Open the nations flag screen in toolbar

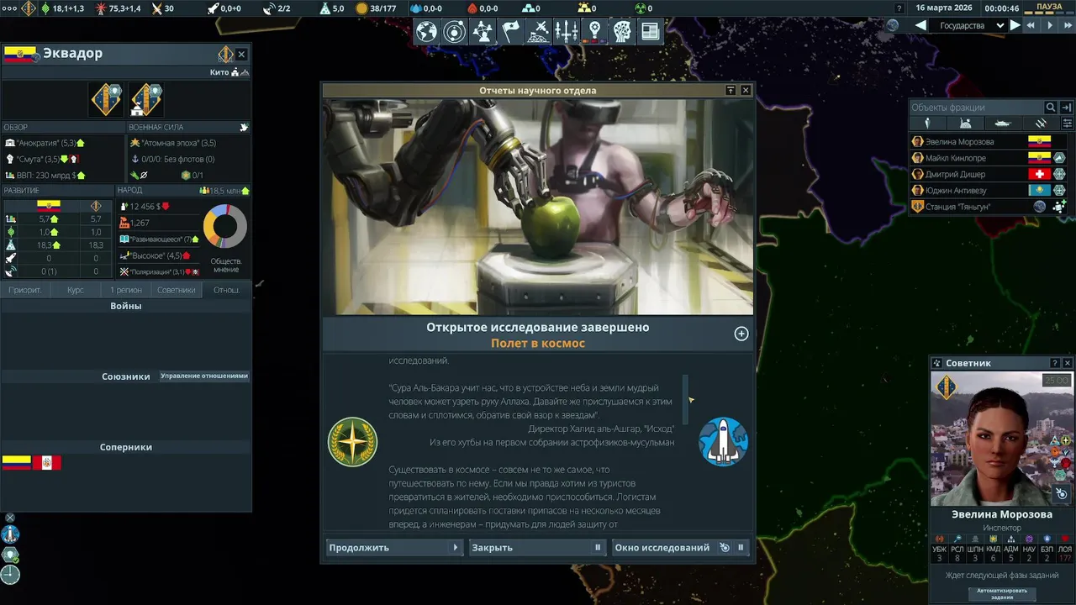510,32
